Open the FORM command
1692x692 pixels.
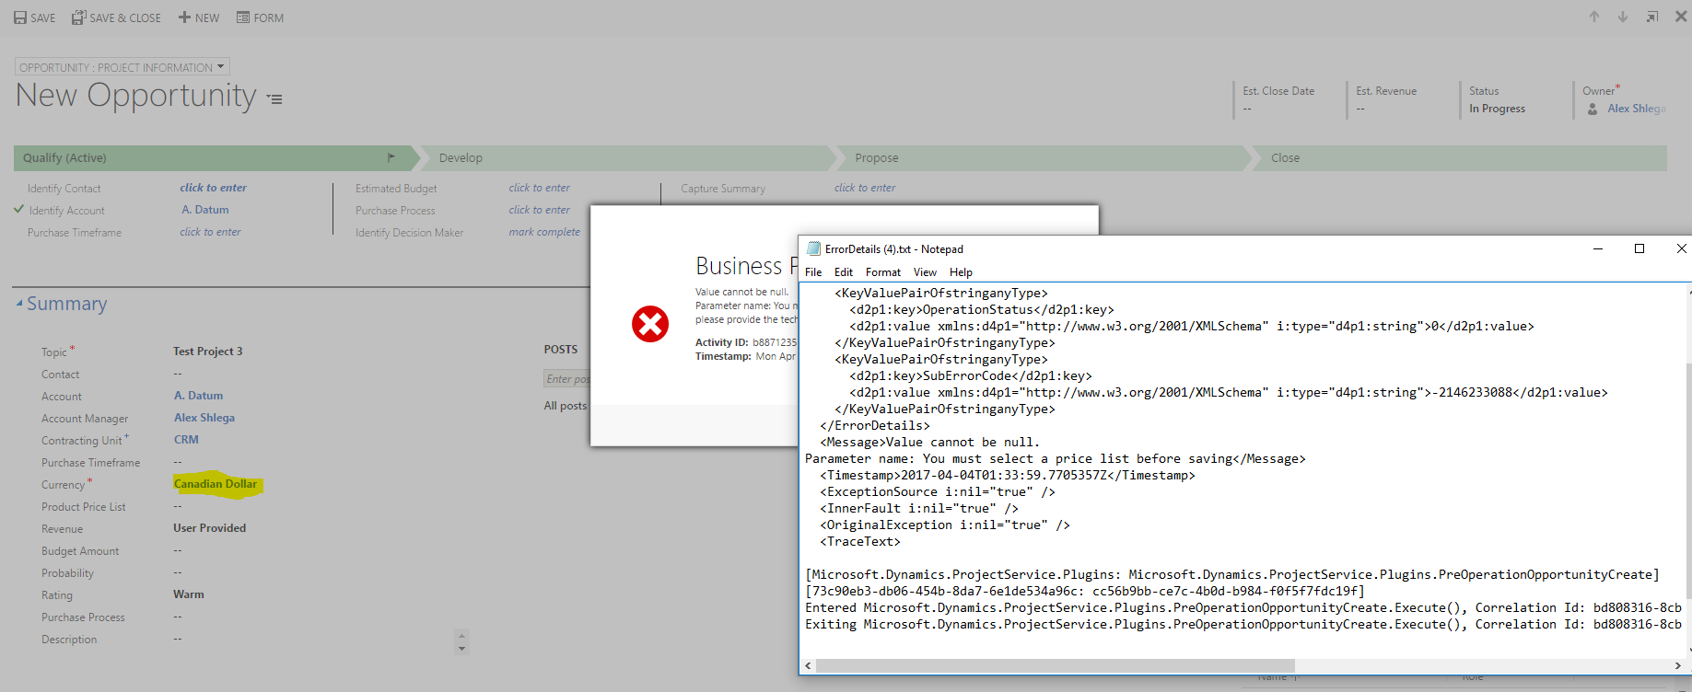coord(260,17)
